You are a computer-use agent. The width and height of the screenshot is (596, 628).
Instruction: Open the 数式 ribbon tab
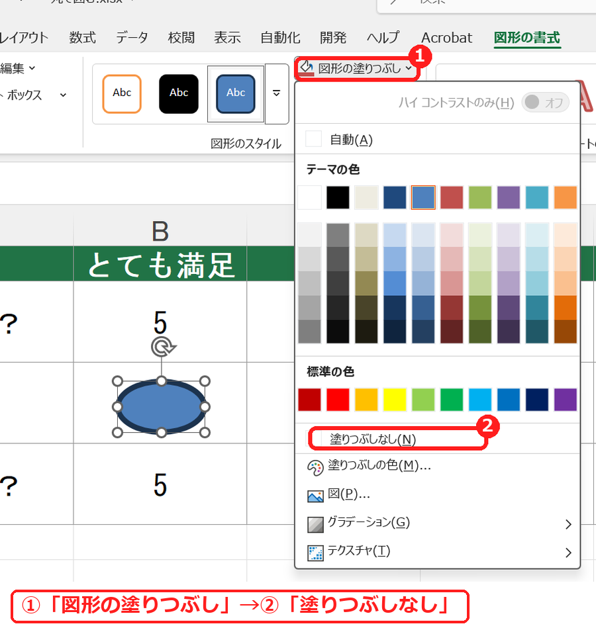point(82,38)
